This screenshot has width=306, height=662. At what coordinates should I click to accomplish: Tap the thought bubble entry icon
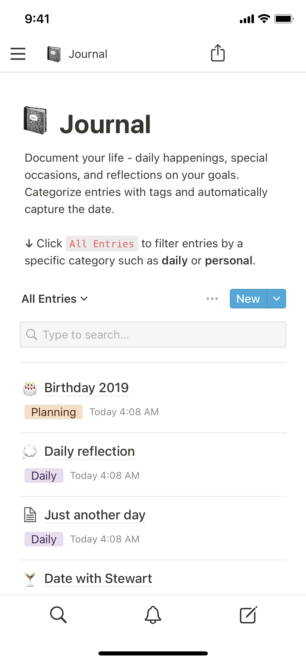coord(30,452)
